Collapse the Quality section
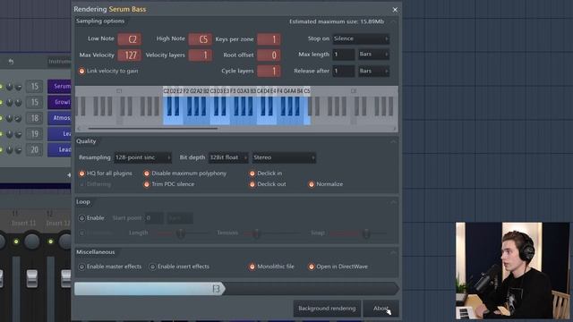 click(x=393, y=141)
